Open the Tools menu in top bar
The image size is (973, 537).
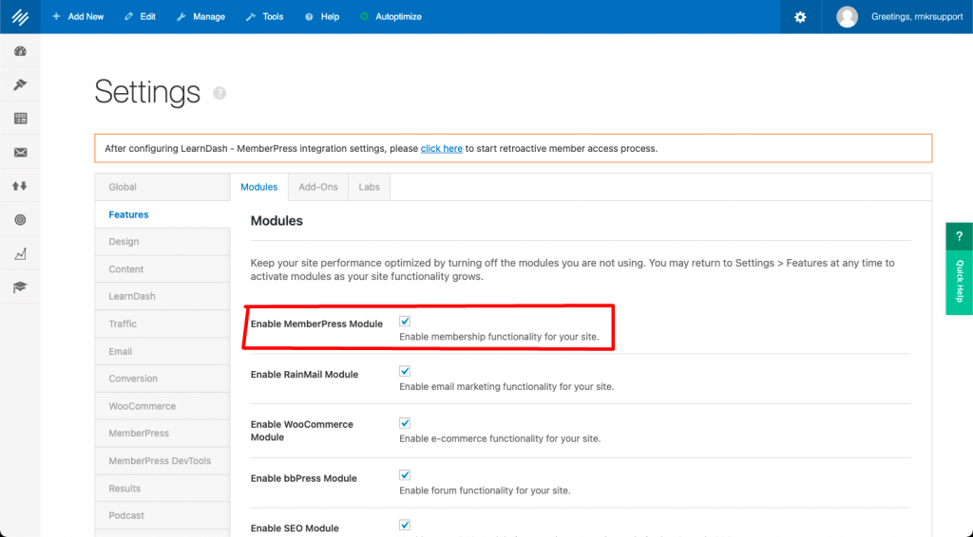point(264,17)
